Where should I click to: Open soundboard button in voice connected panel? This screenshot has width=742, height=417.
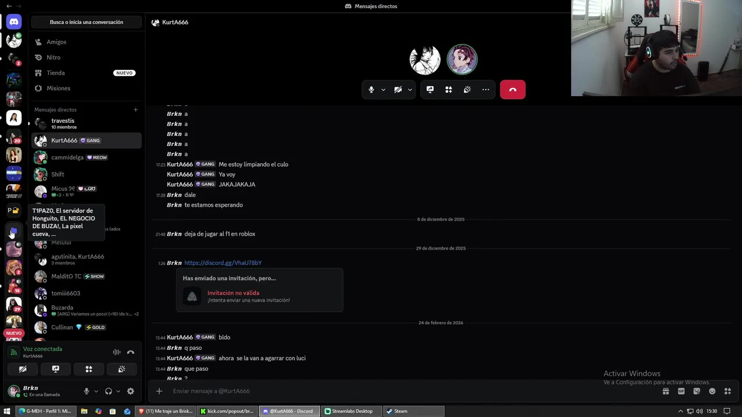click(122, 369)
